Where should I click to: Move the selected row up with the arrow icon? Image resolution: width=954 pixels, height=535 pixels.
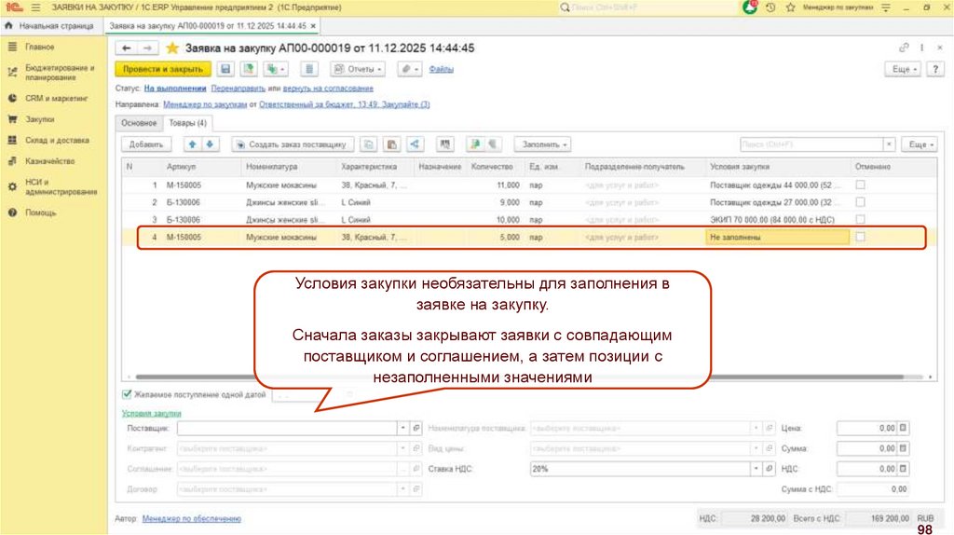193,144
